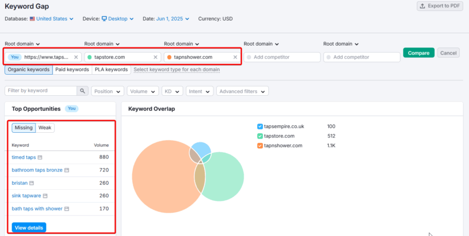
Task: Open SERP icon next to timed taps
Action: point(40,157)
